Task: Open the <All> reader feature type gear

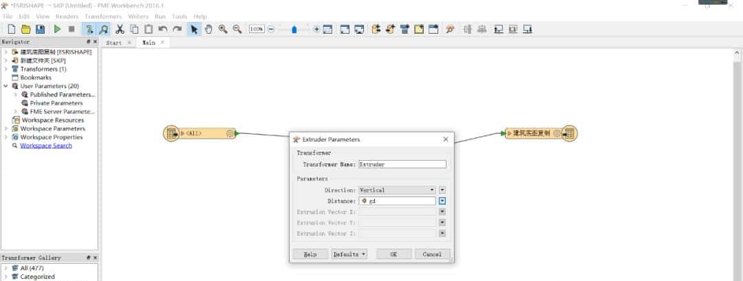Action: click(230, 133)
